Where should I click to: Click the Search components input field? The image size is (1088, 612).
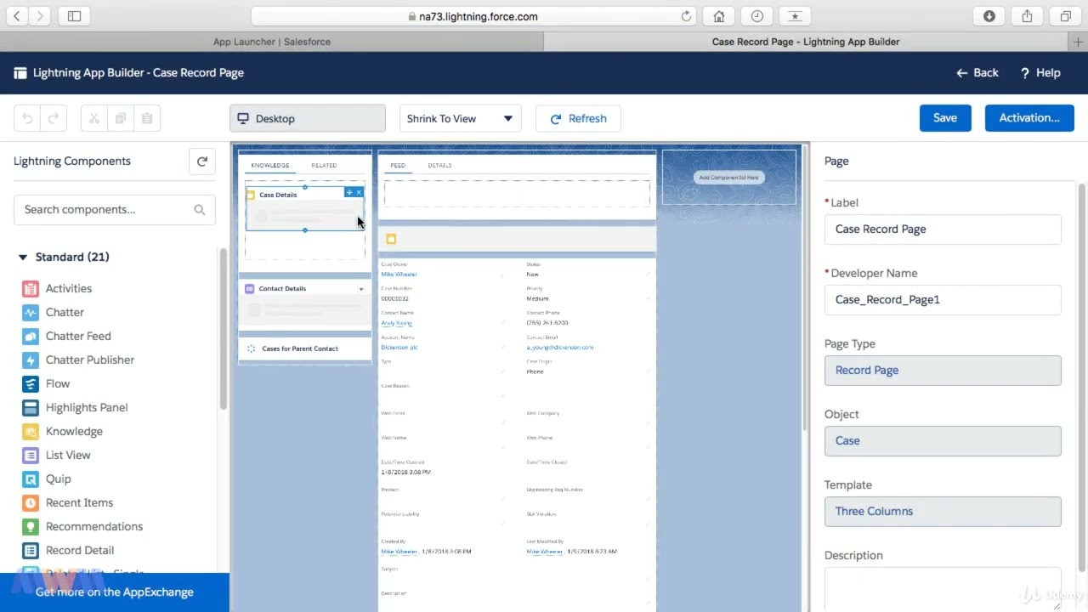[115, 210]
